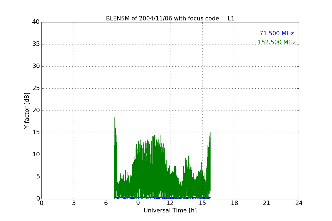Click the Universal Time [h] axis label
The width and height of the screenshot is (332, 221).
coord(170,211)
